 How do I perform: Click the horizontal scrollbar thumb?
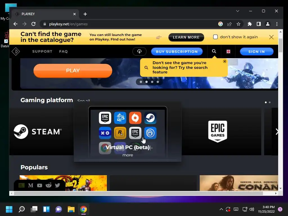pyautogui.click(x=139, y=193)
